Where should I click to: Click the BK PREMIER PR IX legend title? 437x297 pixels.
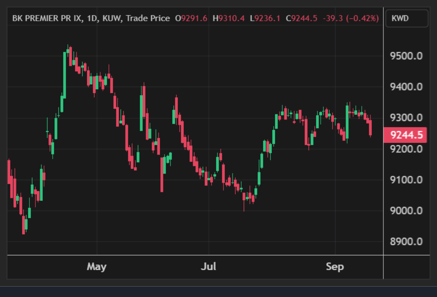(x=47, y=19)
